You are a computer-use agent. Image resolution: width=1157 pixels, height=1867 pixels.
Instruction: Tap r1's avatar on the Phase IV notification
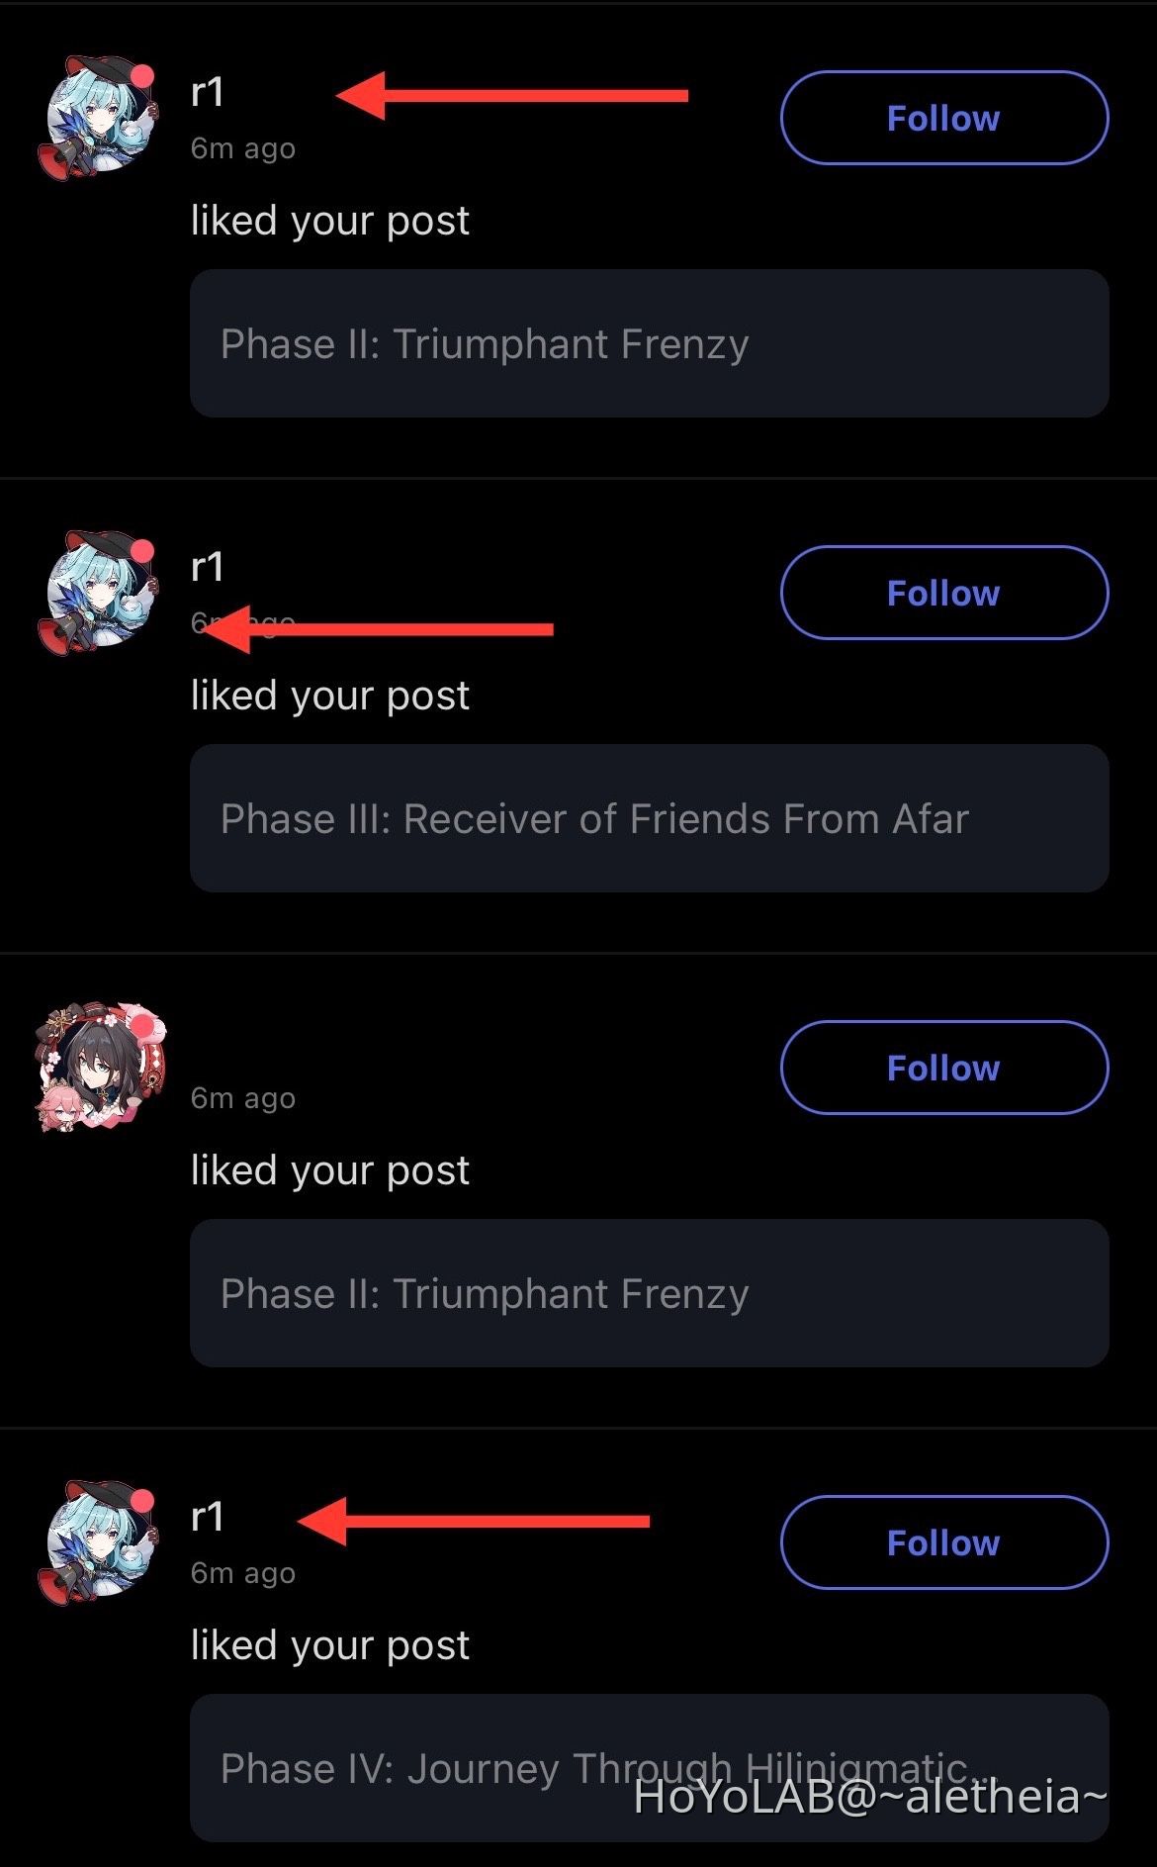pos(99,1541)
